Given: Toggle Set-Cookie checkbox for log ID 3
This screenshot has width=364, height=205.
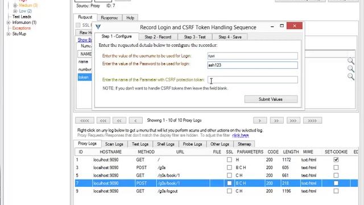Looking at the screenshot, I should [x=336, y=167].
